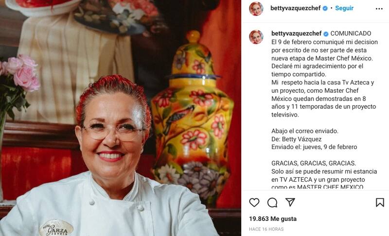Open the three-dot more options menu
This screenshot has height=236, width=389.
[379, 9]
